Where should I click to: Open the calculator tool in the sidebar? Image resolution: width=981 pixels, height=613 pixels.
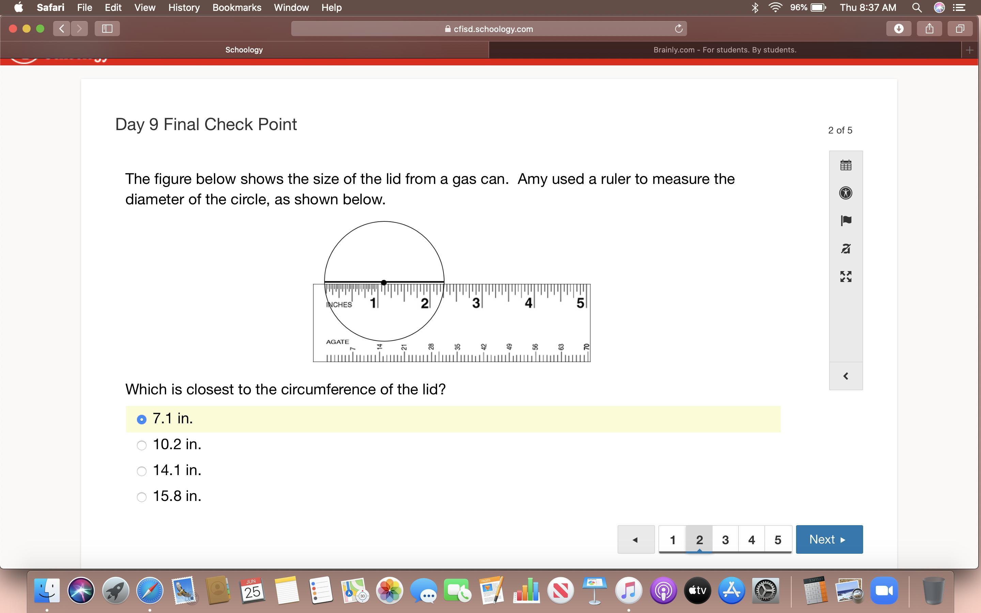click(x=846, y=165)
